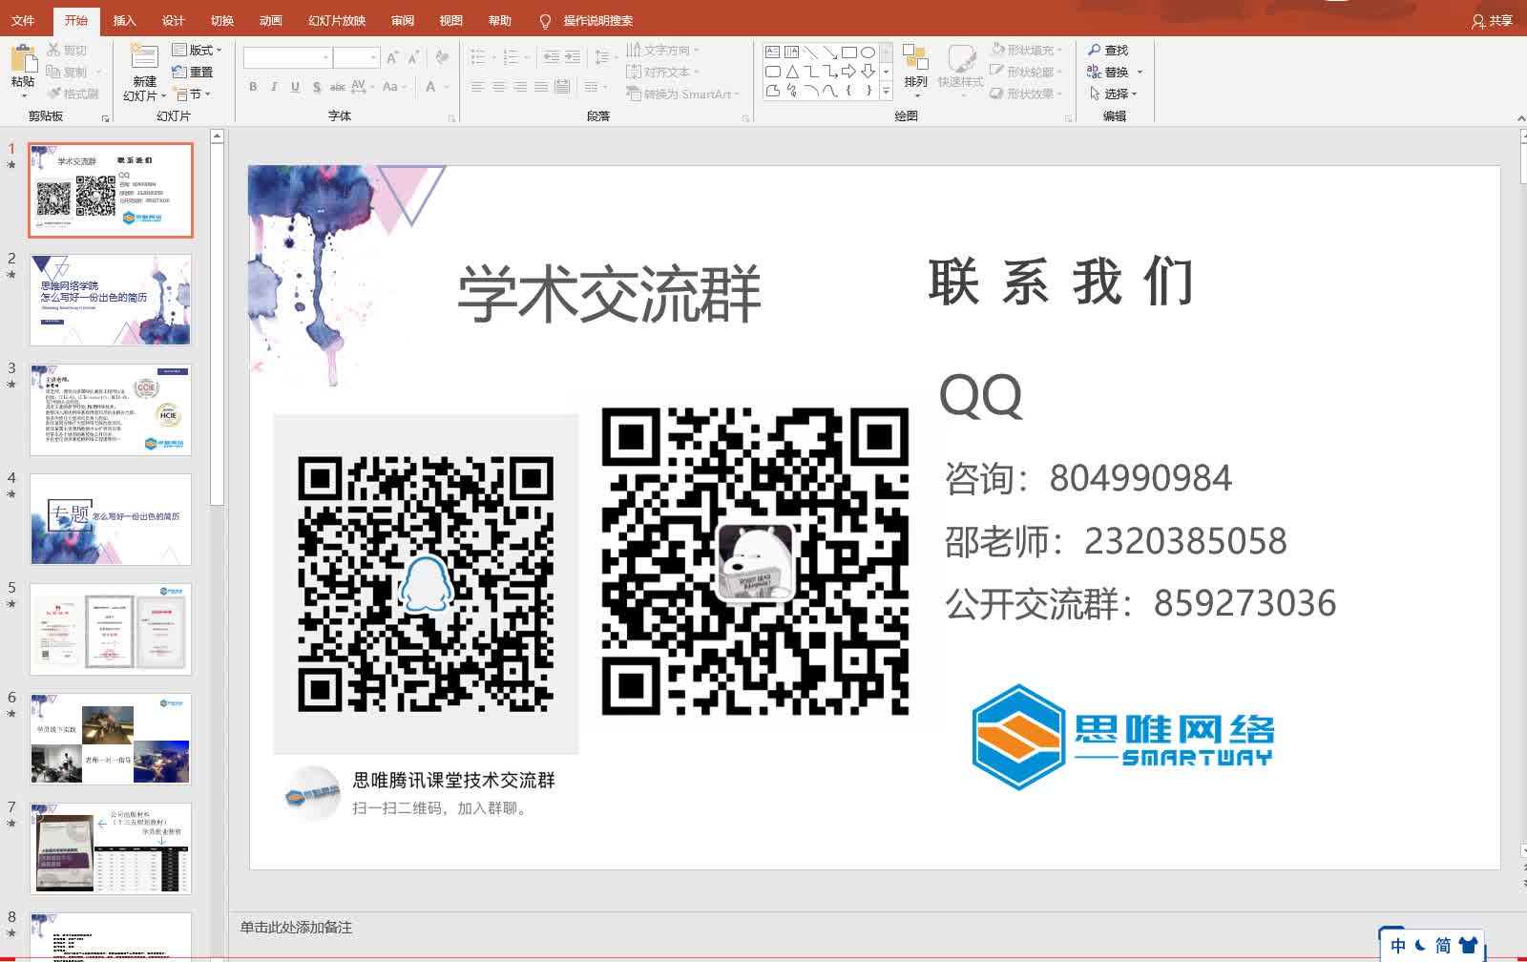The height and width of the screenshot is (962, 1527).
Task: Click Share (共享) button
Action: [x=1493, y=20]
